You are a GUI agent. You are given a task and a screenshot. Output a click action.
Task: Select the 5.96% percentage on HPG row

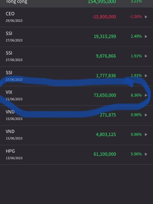[x=136, y=154]
